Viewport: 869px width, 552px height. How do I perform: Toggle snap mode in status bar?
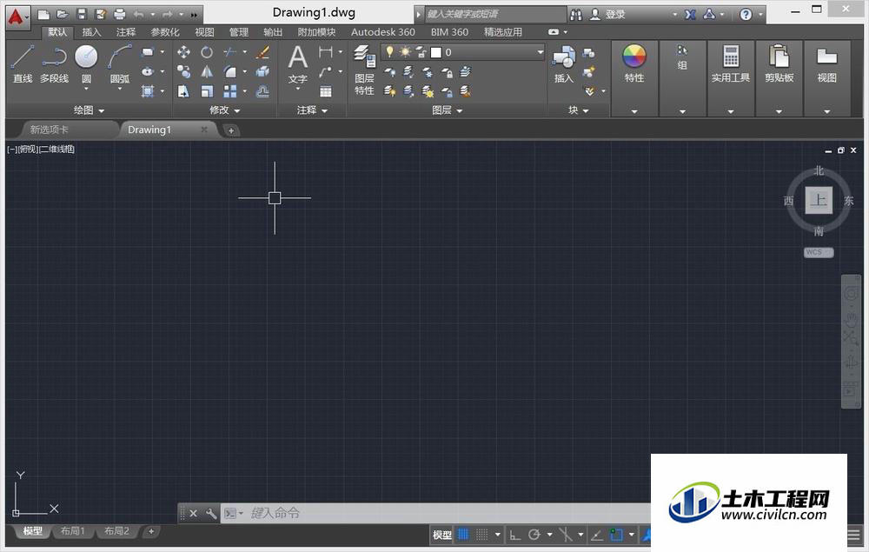pos(482,535)
